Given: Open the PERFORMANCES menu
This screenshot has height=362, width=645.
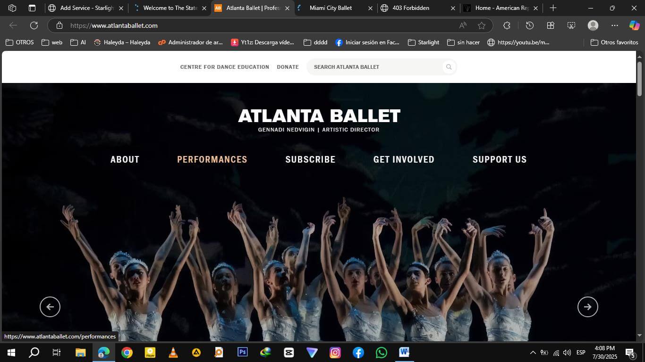Looking at the screenshot, I should [x=212, y=159].
